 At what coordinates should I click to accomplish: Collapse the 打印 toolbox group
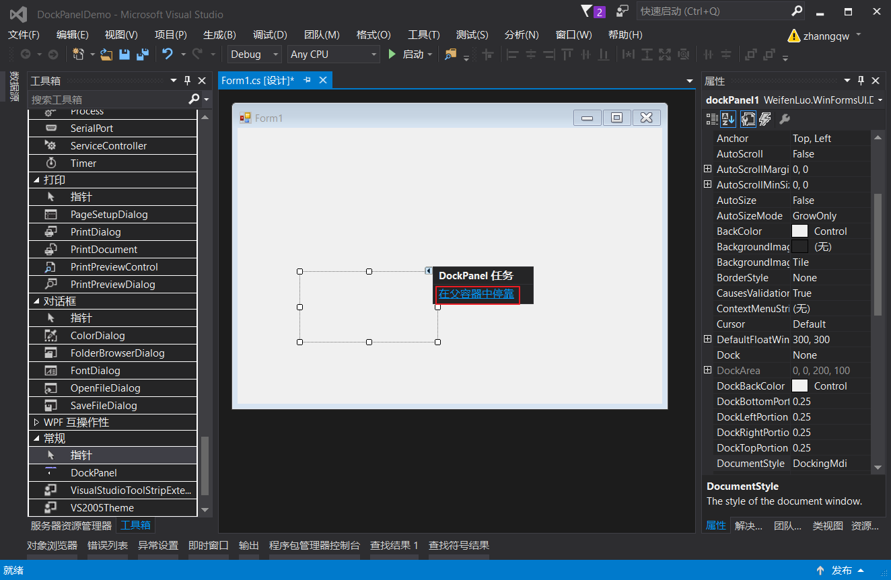tap(36, 180)
